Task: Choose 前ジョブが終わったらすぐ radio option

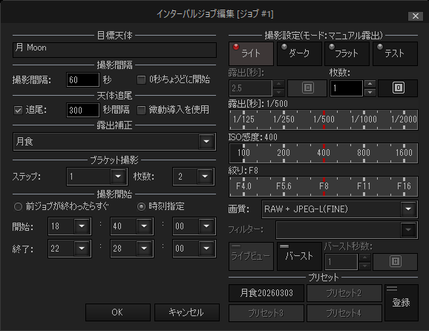Action: coord(18,207)
